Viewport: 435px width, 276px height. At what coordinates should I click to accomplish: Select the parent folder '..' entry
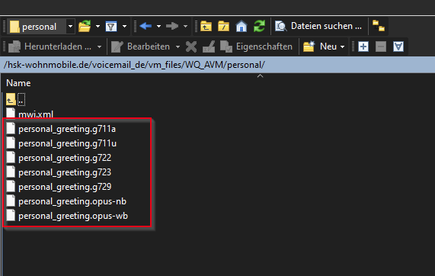16,99
